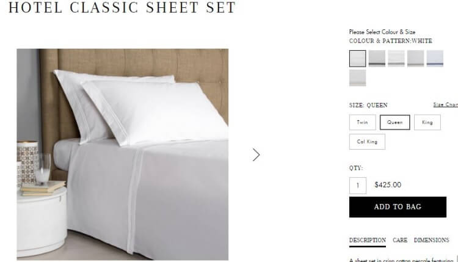Select the Twin size option
Viewport: 458px width, 262px height.
coord(363,122)
